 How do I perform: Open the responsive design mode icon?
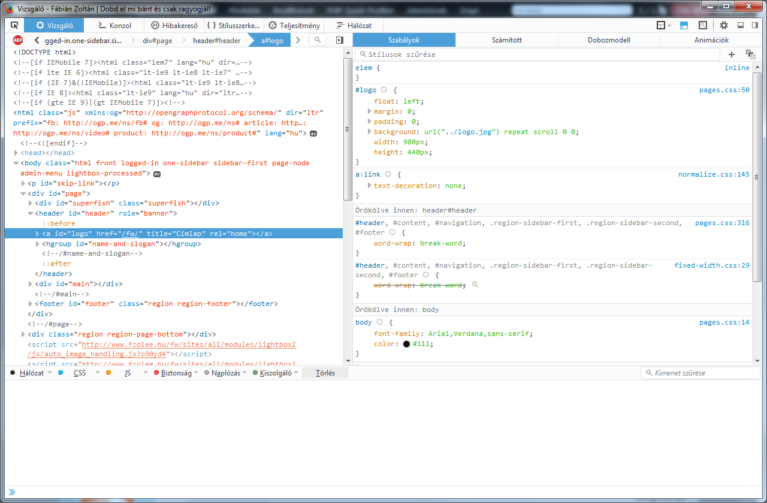[703, 25]
